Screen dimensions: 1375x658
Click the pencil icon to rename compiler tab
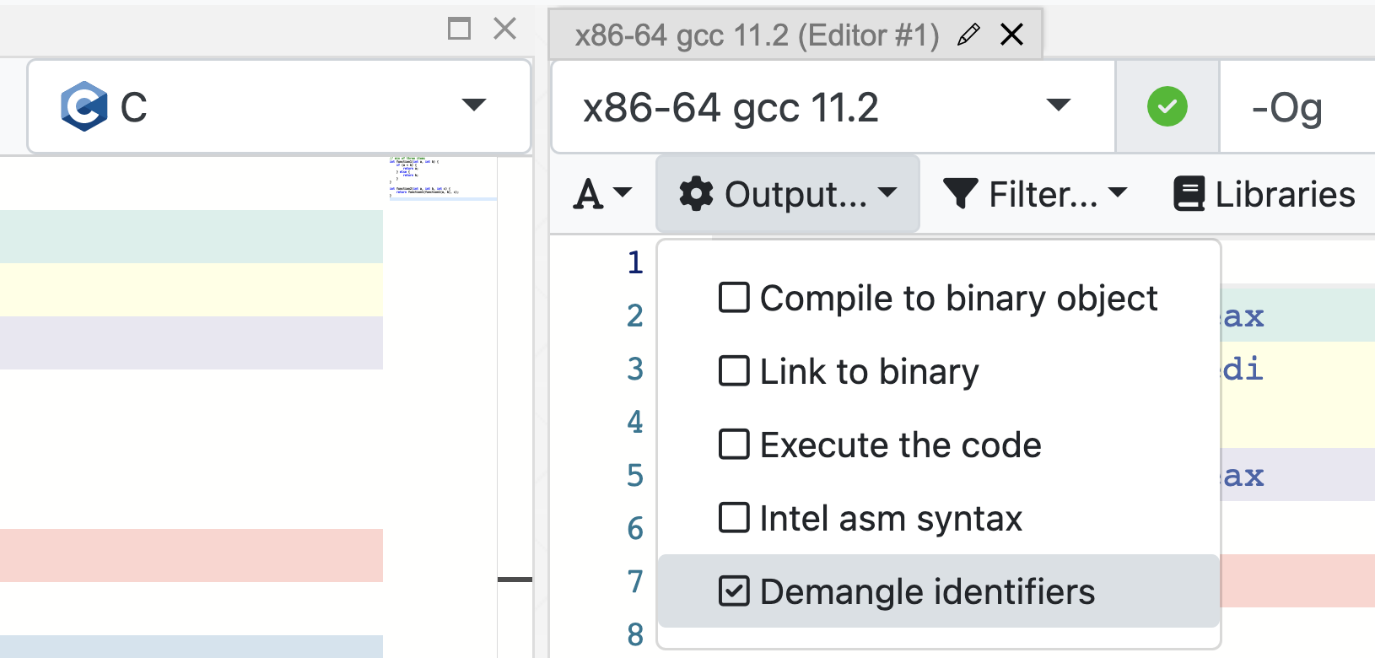click(x=968, y=35)
